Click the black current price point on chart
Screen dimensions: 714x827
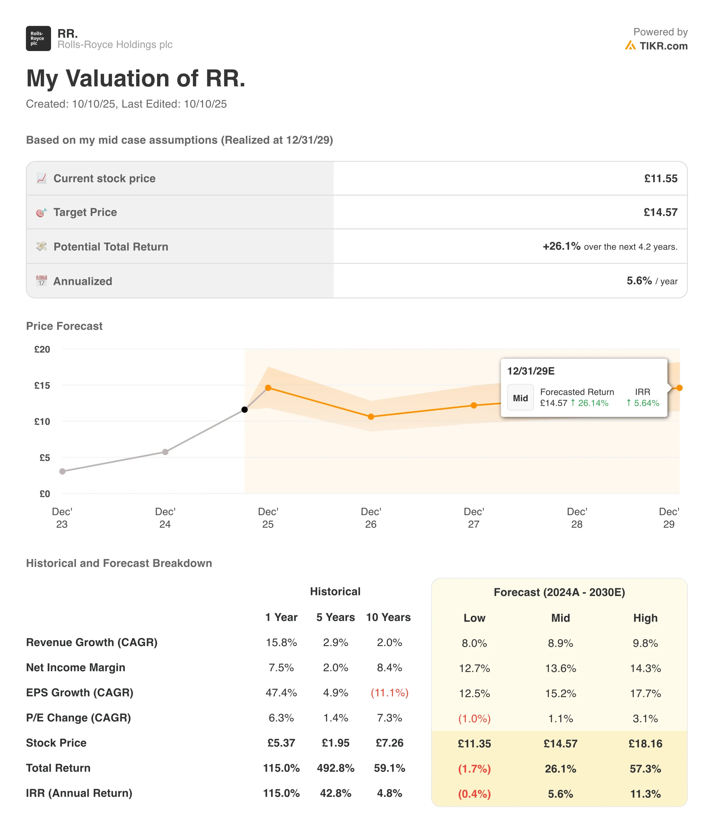tap(245, 410)
